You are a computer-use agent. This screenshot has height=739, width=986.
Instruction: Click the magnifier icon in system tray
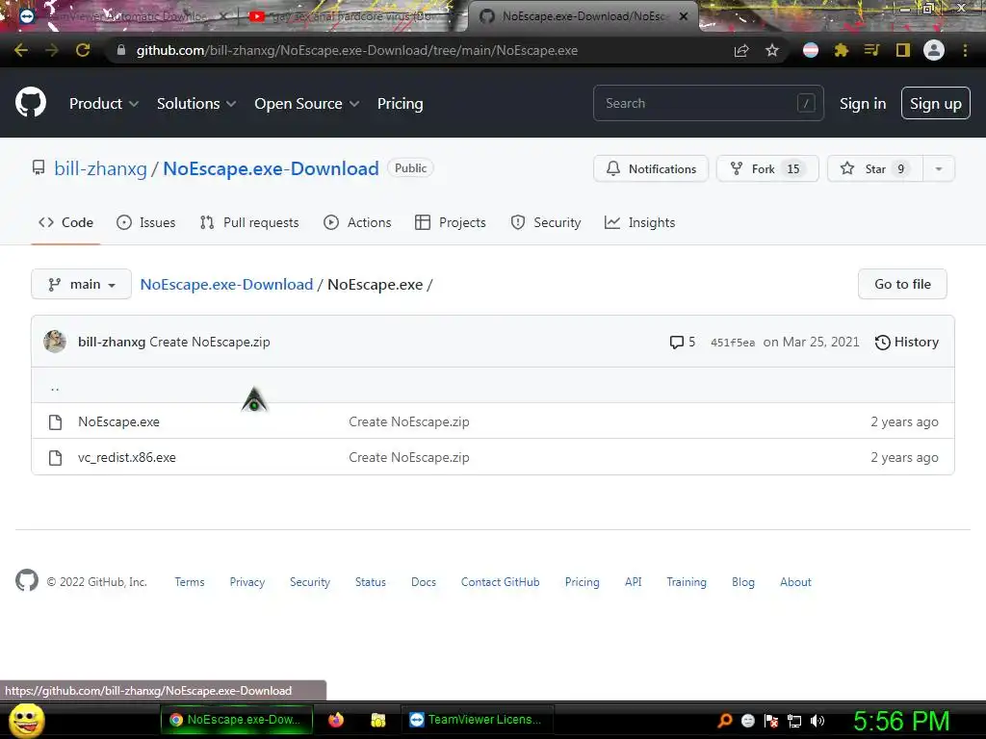tap(725, 720)
